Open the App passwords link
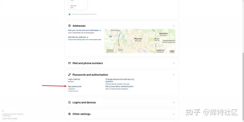The height and width of the screenshot is (122, 244). tap(75, 86)
